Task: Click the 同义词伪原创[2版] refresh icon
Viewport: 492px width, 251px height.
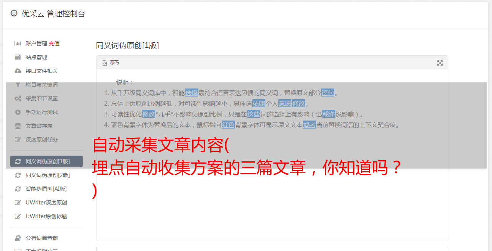Action: pyautogui.click(x=18, y=175)
